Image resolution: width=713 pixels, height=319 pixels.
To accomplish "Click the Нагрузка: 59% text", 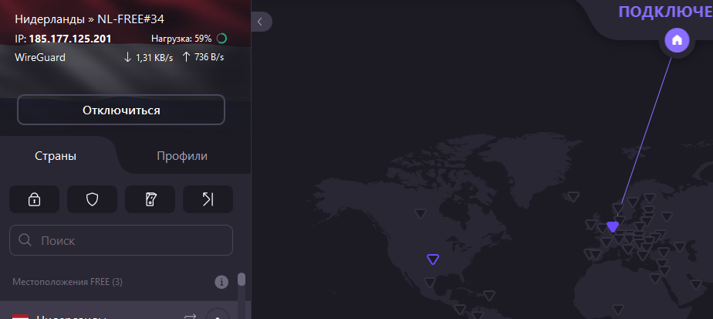I will tap(181, 39).
